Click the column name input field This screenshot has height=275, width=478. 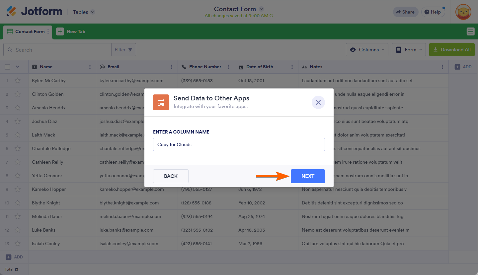click(239, 144)
